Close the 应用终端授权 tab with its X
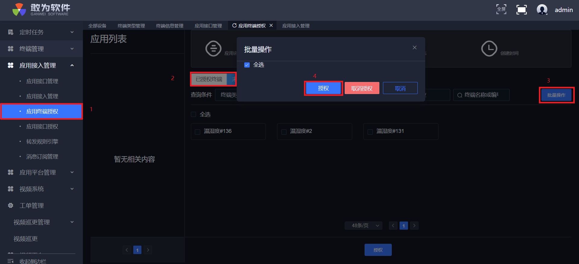Image resolution: width=579 pixels, height=264 pixels. (271, 26)
